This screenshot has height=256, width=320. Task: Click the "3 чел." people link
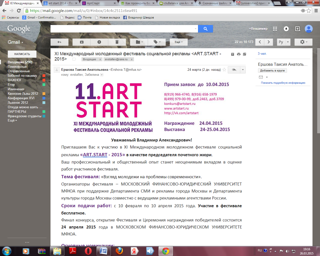(262, 54)
